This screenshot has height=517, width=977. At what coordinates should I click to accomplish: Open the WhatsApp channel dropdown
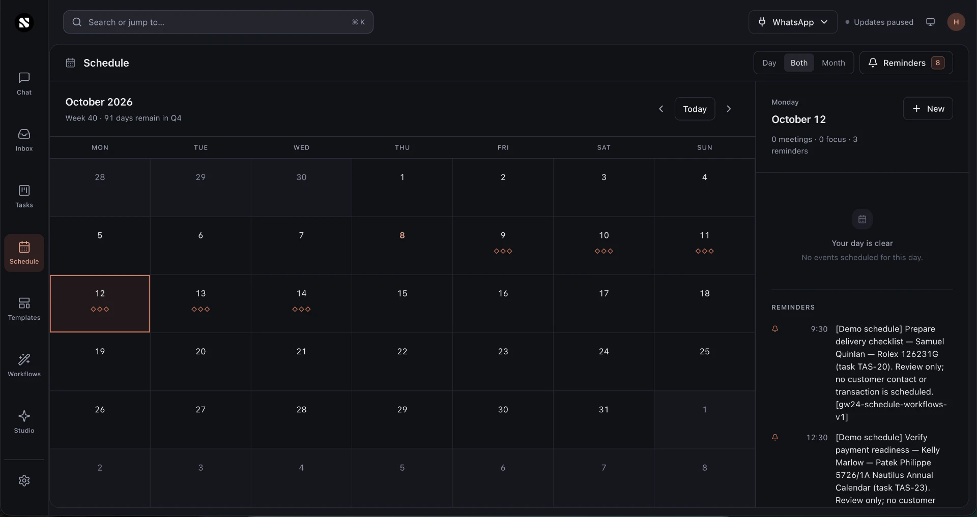click(793, 22)
